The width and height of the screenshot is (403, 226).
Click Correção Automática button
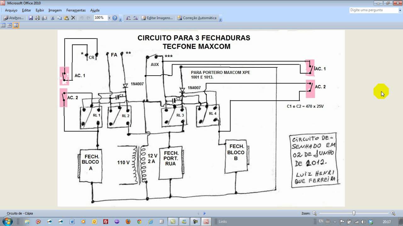[197, 18]
